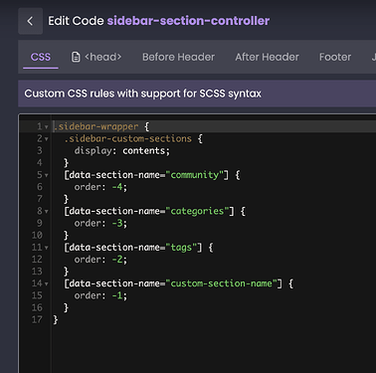Place cursor on 'order: -2;' line
Image resolution: width=376 pixels, height=373 pixels.
point(100,260)
